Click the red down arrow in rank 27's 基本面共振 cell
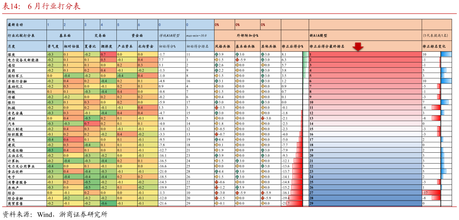This screenshot has height=220, width=459. click(x=238, y=193)
